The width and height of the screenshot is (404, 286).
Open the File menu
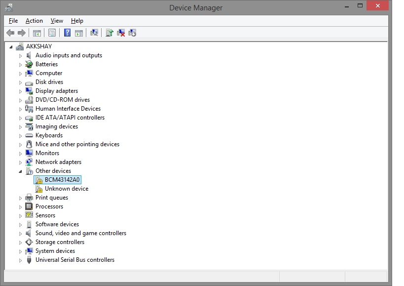tap(13, 21)
